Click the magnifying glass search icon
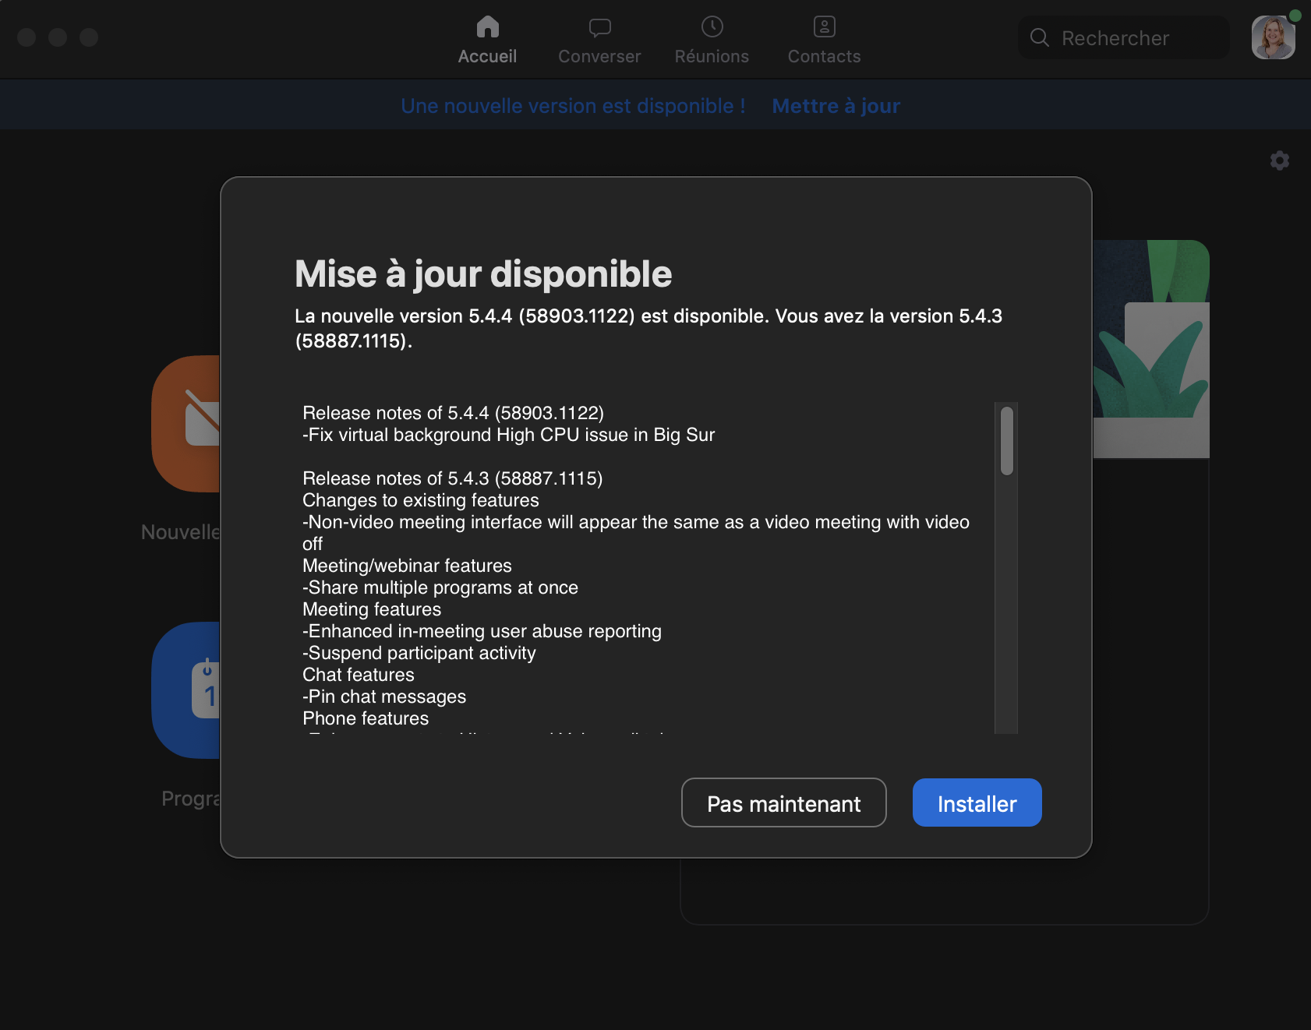 [1039, 37]
